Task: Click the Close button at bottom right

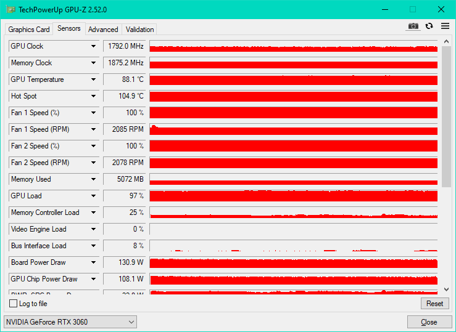Action: click(429, 322)
